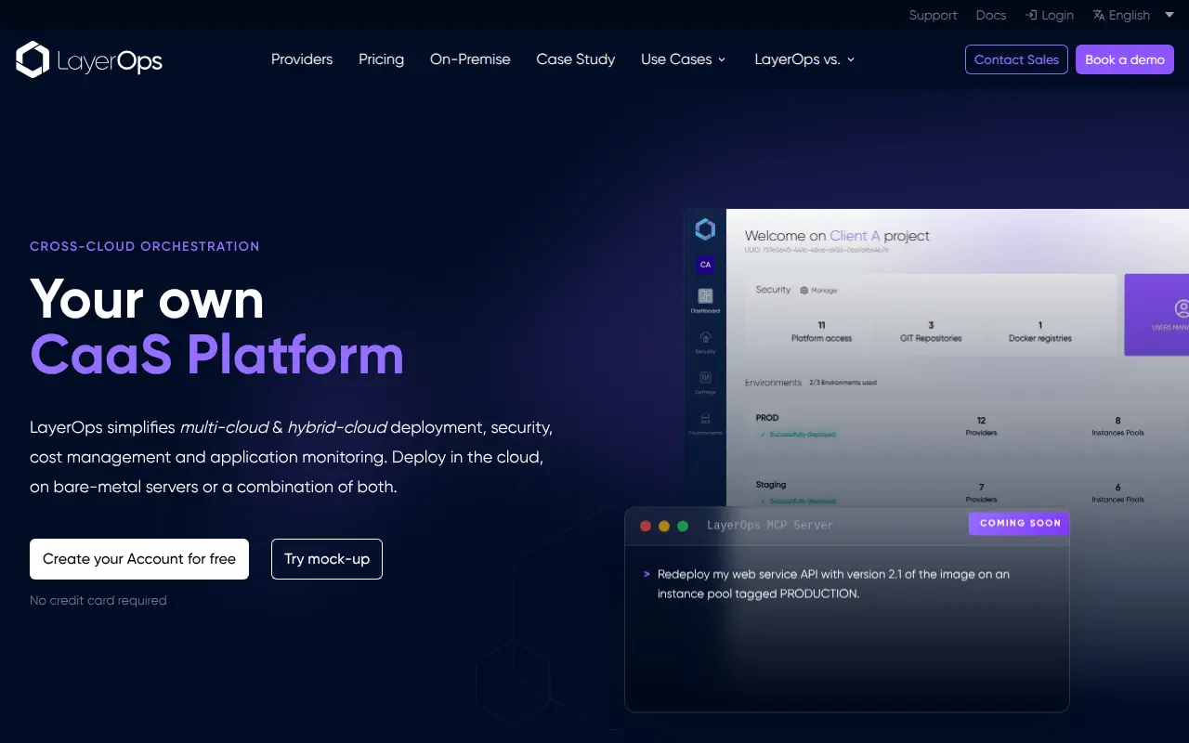Click the red dot on MCP Server window
Screen dimensions: 1189x743
[646, 526]
